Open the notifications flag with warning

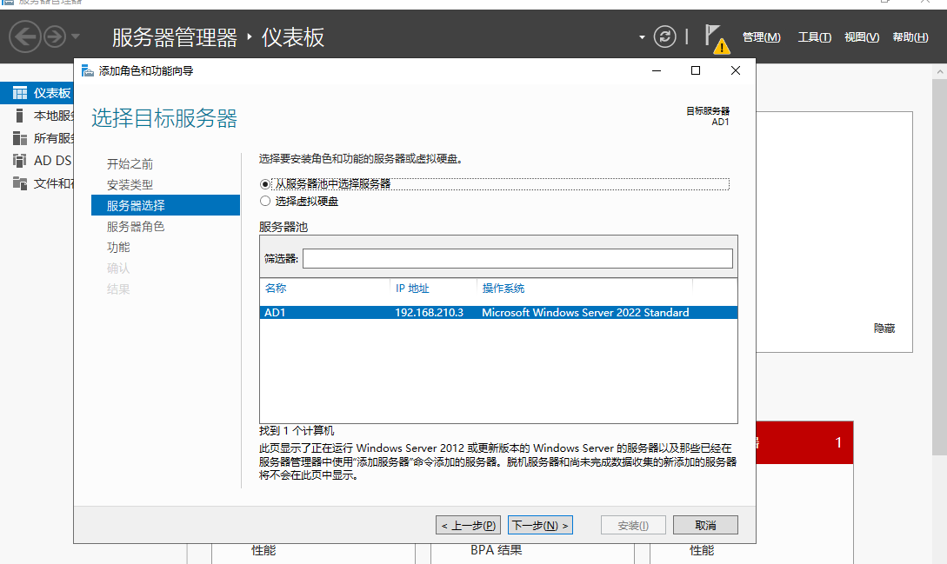pos(717,39)
